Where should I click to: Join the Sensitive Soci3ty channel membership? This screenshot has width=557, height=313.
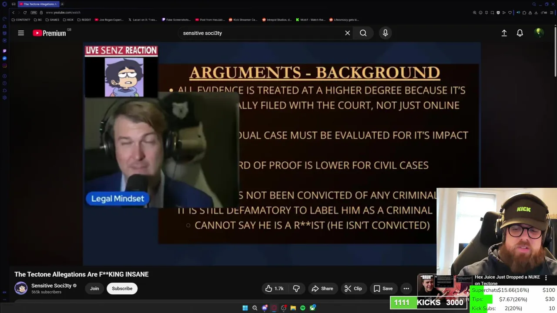coord(94,289)
